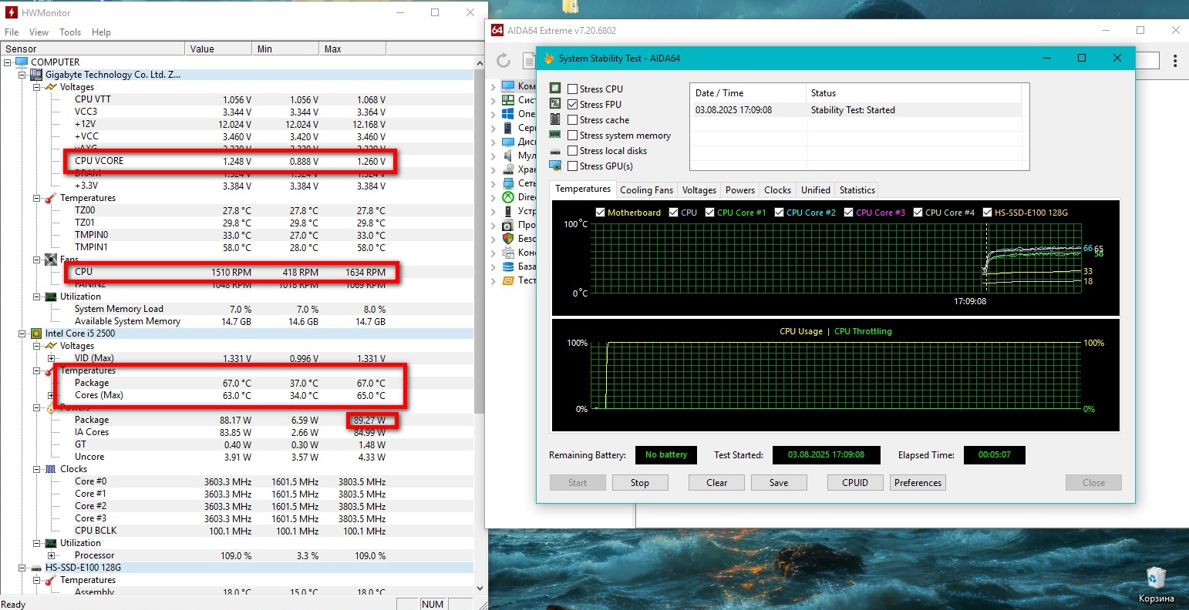The height and width of the screenshot is (610, 1189).
Task: Collapse the HS-SSD-E100 128G node
Action: tap(22, 568)
